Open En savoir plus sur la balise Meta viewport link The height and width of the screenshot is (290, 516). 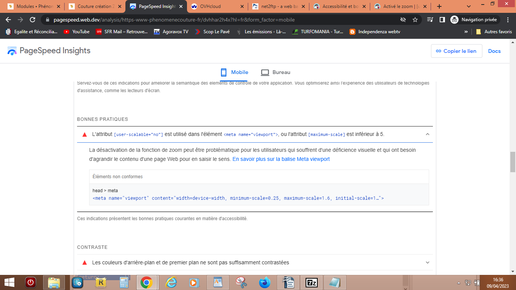pyautogui.click(x=281, y=159)
